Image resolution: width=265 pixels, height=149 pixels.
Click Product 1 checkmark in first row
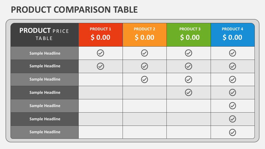(x=100, y=53)
